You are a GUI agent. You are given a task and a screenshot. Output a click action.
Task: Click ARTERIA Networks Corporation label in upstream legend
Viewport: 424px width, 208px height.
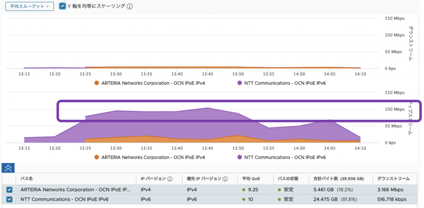(153, 157)
